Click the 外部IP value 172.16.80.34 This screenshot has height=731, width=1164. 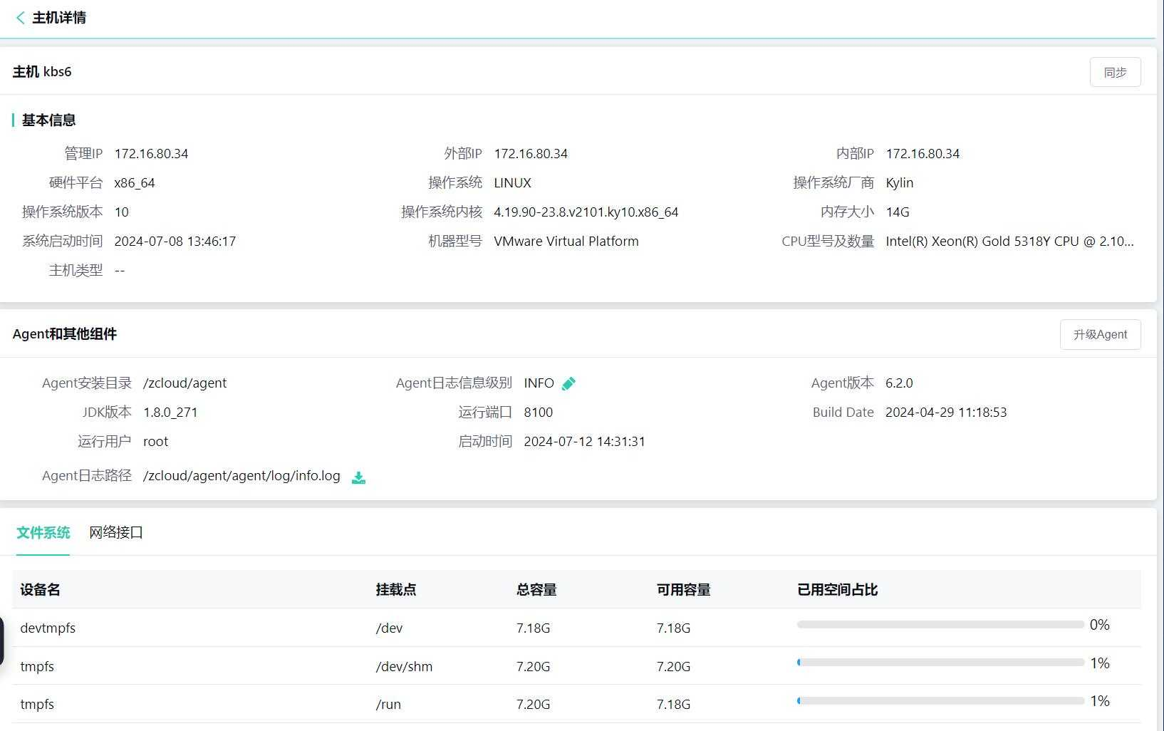point(531,154)
